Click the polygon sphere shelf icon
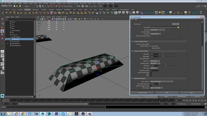Viewport: 207px width, 116px height. click(6, 13)
